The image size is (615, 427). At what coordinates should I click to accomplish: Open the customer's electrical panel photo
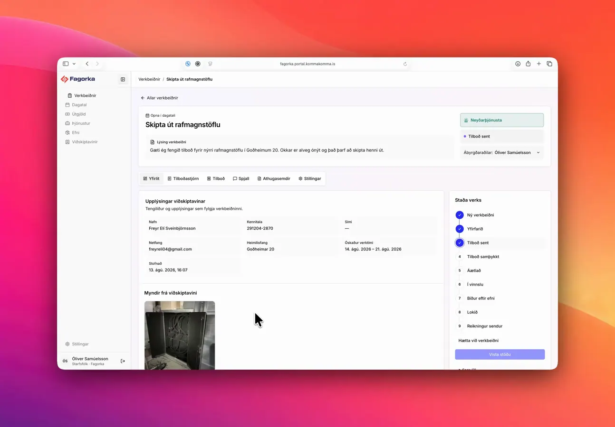point(180,335)
